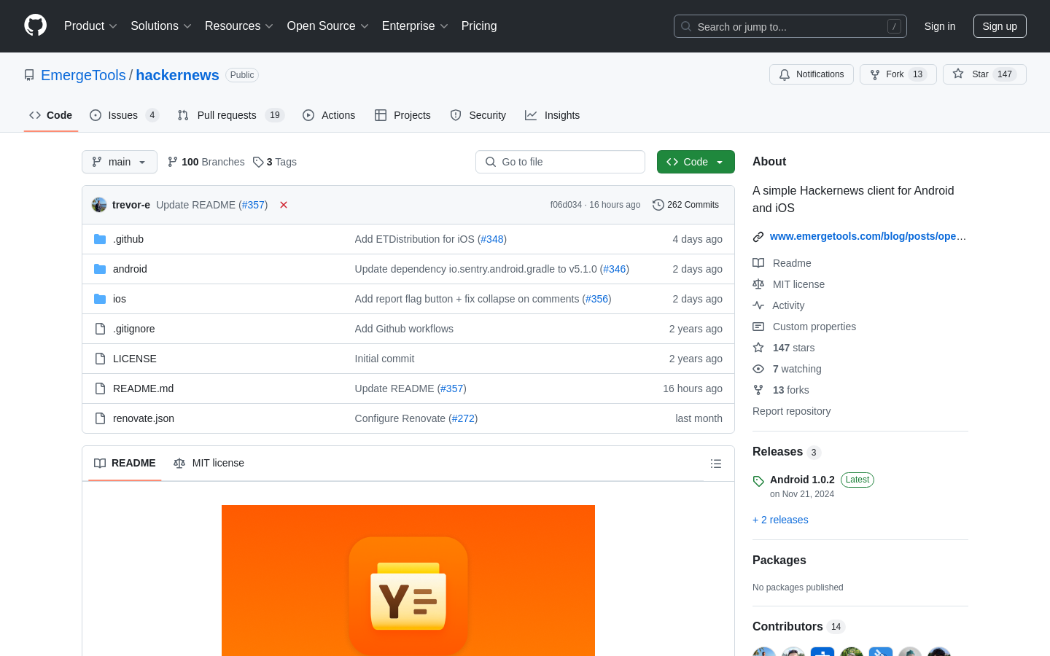Click the Search or jump to field
This screenshot has width=1050, height=656.
click(790, 26)
